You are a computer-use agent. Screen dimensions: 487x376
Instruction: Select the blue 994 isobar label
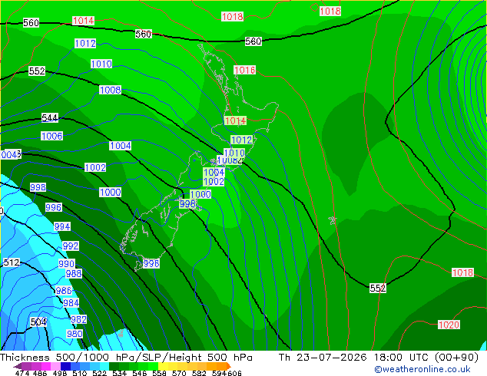tap(62, 227)
